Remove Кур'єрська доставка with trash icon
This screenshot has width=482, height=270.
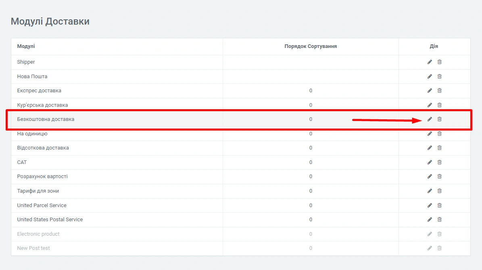(440, 105)
